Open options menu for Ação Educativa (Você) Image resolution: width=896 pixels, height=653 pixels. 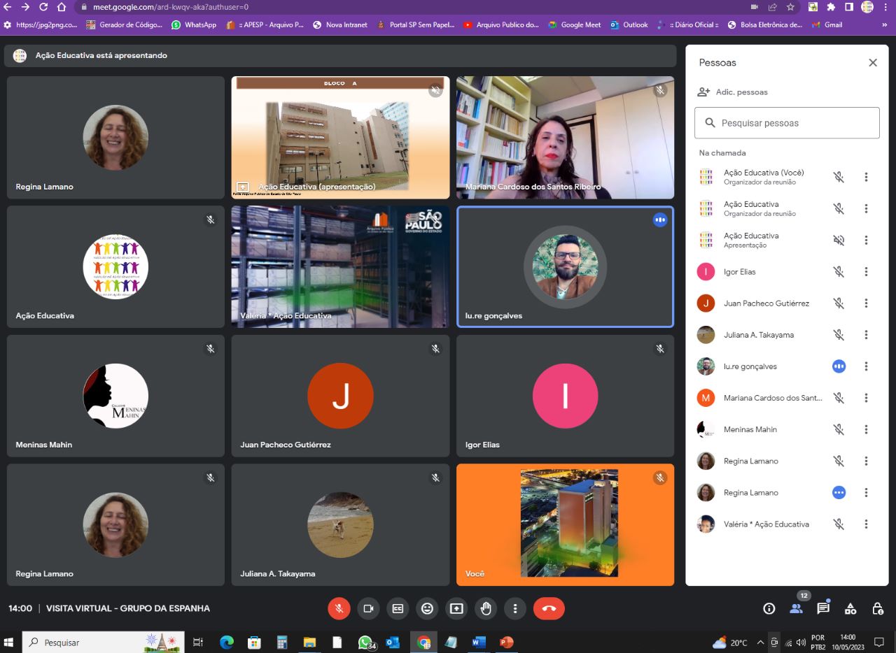point(866,177)
